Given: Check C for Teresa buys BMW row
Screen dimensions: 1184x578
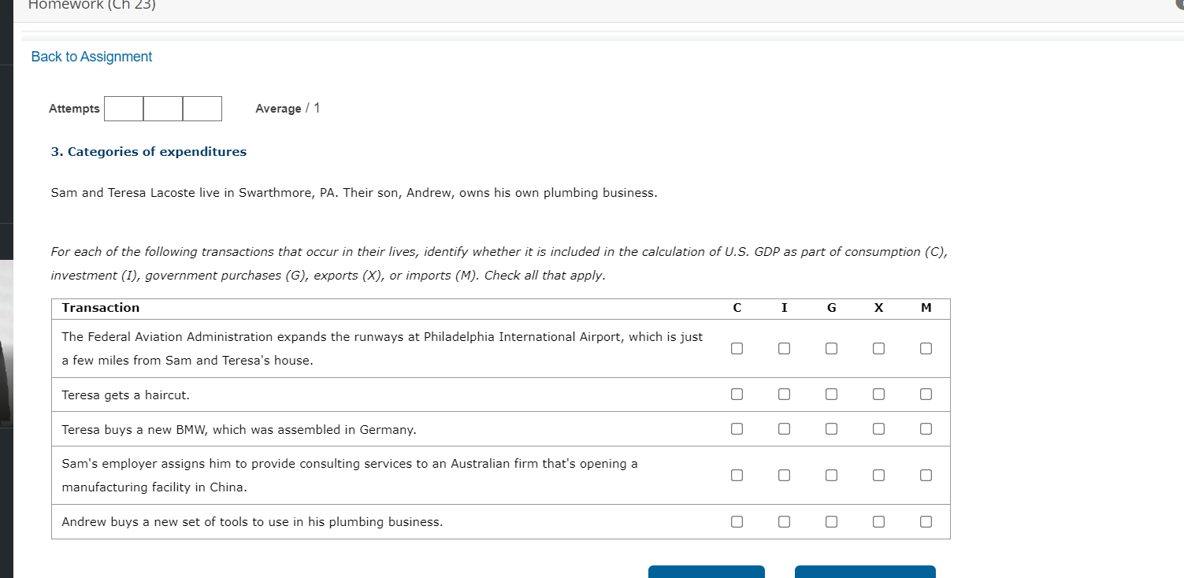Looking at the screenshot, I should (737, 429).
